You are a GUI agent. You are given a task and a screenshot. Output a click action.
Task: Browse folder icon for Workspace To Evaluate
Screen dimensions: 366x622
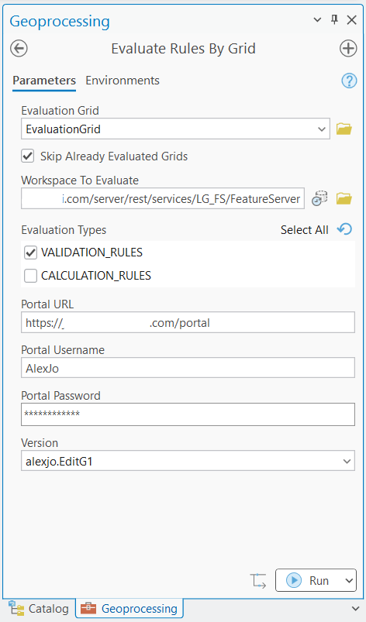(344, 198)
